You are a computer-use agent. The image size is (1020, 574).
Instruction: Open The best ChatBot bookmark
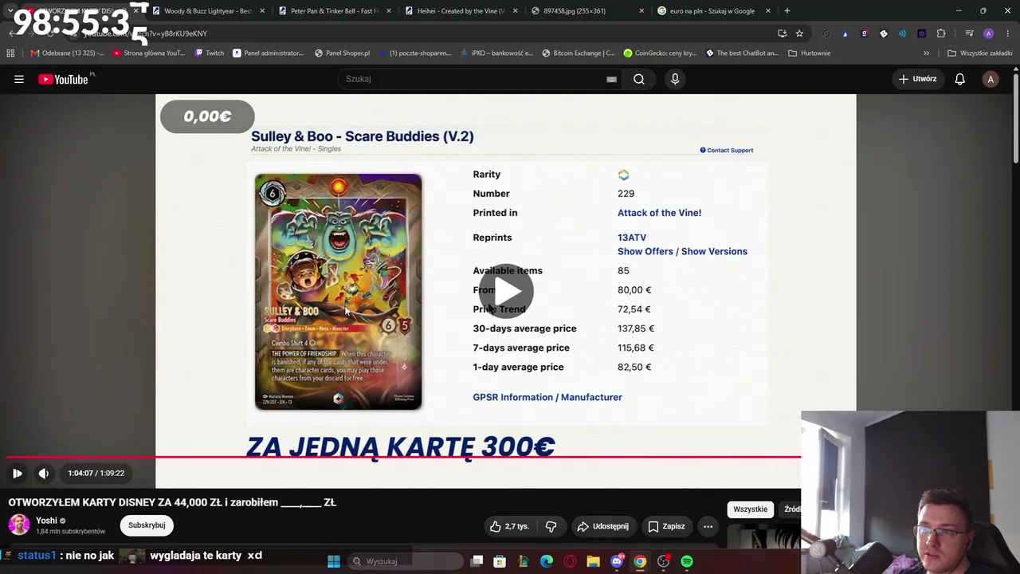[742, 53]
